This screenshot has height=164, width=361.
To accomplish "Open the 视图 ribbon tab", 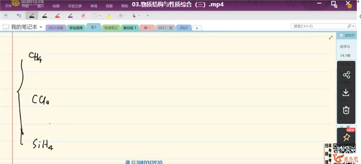I will pos(109,6).
